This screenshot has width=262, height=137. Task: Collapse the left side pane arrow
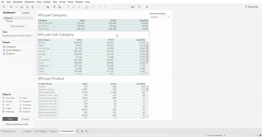click(x=34, y=13)
